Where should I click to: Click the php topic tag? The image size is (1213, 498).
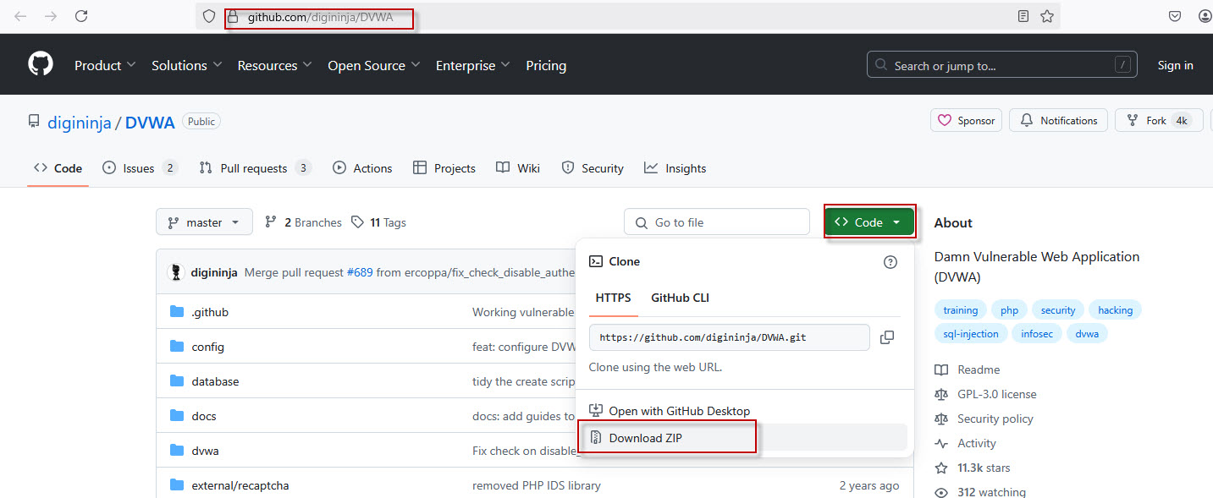click(x=1009, y=310)
